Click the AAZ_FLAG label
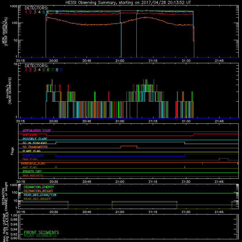The width and height of the screenshot is (242, 242). [30, 168]
